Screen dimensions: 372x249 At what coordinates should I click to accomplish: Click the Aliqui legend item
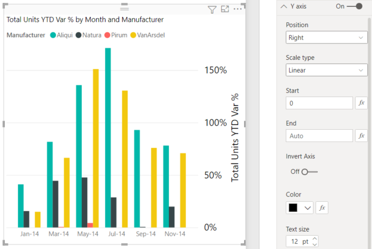[x=61, y=35]
